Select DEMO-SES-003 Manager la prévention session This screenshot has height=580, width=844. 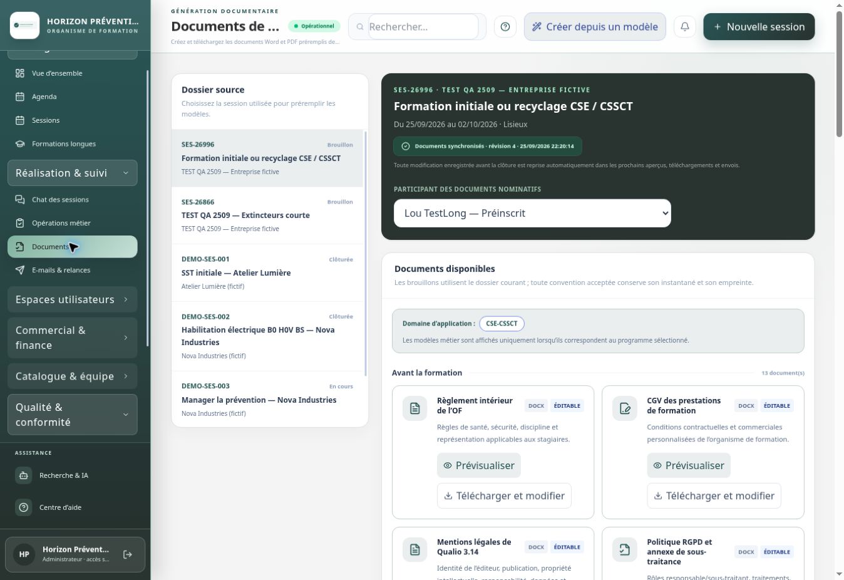tap(267, 400)
